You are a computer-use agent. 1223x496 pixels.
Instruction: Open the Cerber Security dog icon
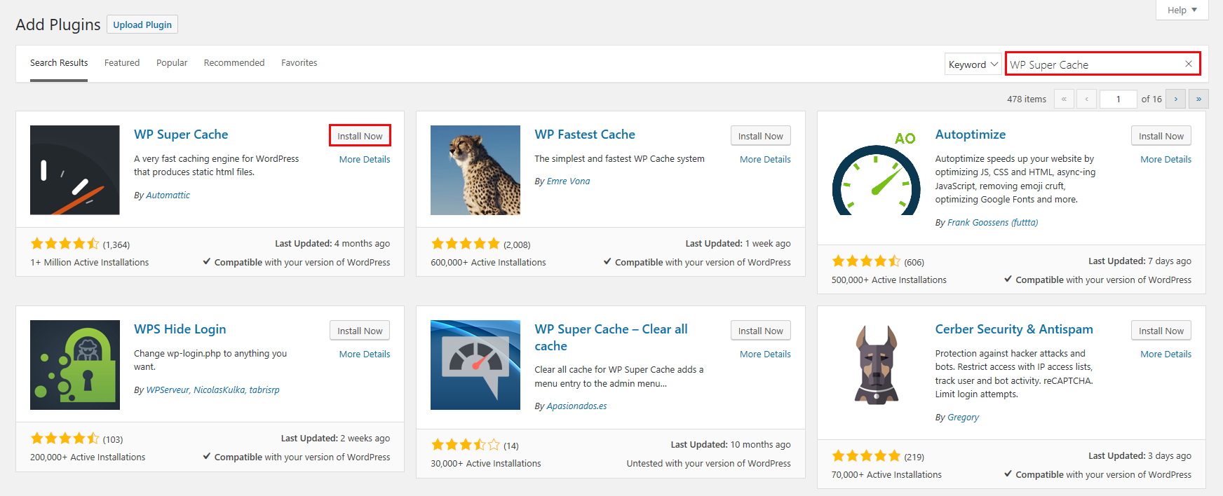[876, 365]
